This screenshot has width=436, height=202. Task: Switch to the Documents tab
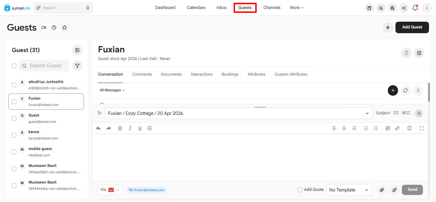[171, 74]
